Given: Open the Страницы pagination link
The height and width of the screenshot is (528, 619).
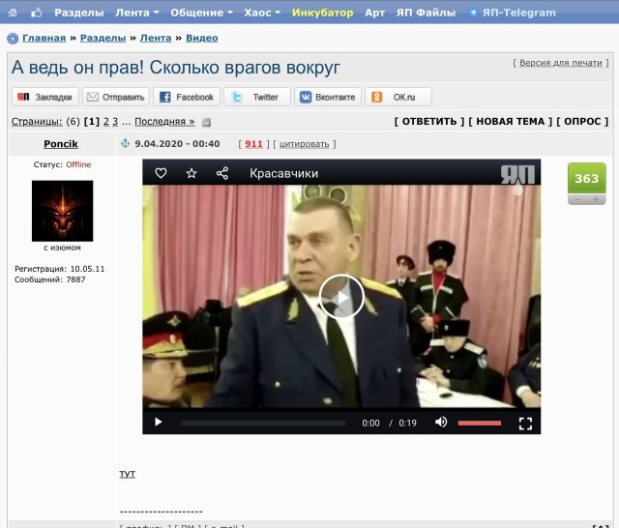Looking at the screenshot, I should click(37, 122).
